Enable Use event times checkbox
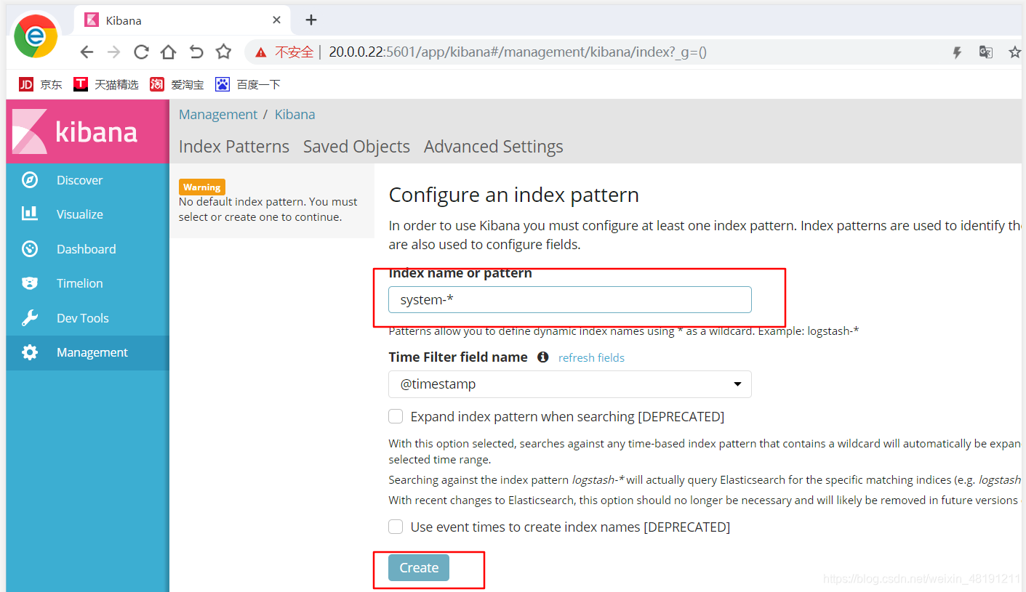1026x592 pixels. (x=396, y=527)
